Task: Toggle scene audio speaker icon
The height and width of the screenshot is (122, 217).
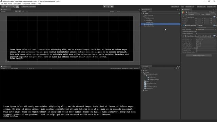Action: coord(23,11)
